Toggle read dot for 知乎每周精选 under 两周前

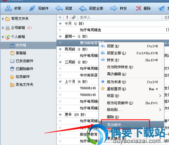60,56
